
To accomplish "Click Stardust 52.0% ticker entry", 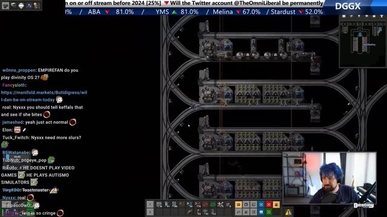I will [x=297, y=12].
